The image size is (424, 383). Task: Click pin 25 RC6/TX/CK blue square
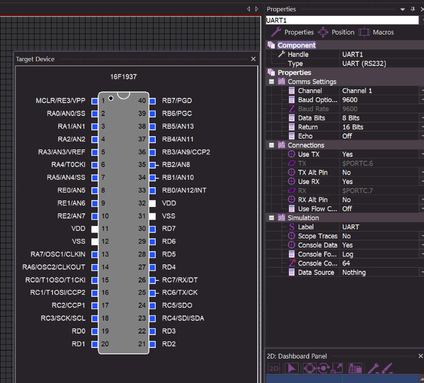point(152,293)
